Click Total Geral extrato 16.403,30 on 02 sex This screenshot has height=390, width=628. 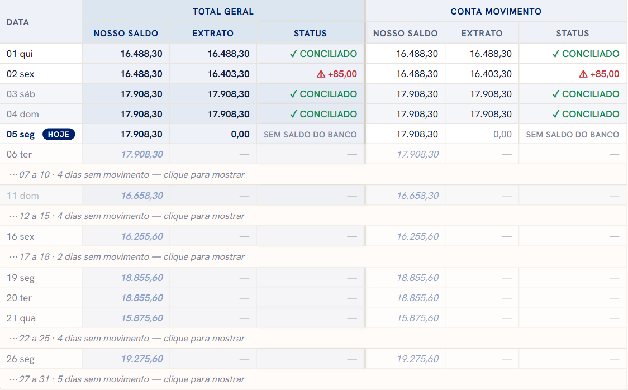point(229,74)
